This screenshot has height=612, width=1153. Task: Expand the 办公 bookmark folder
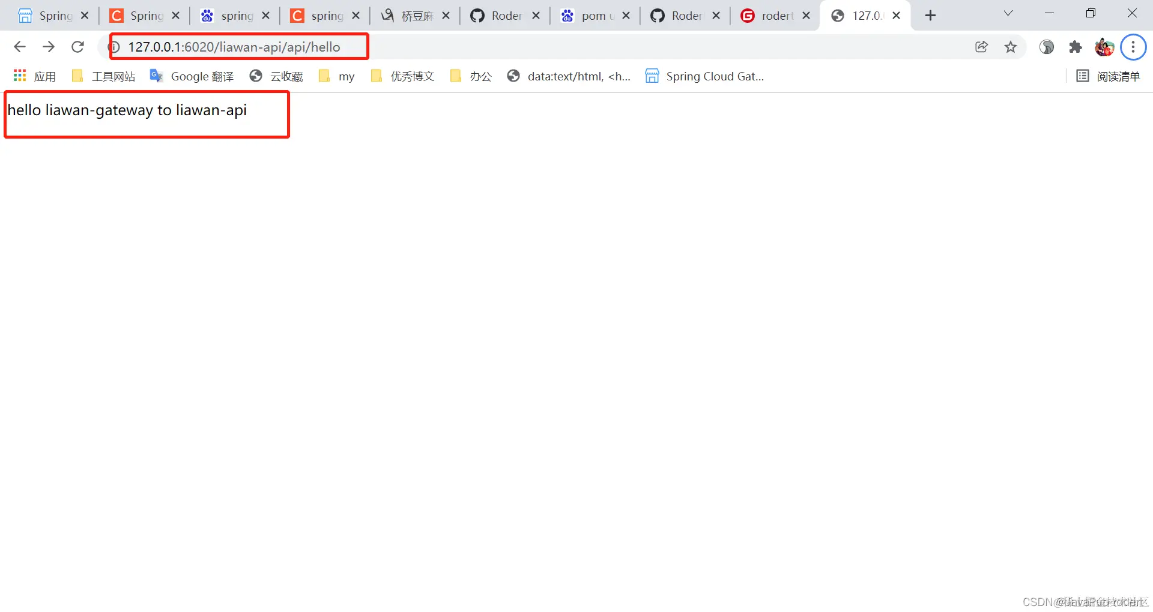point(471,76)
